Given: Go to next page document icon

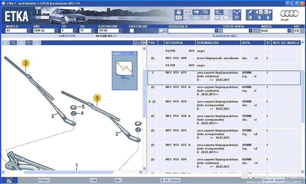Looking at the screenshot, I should pos(268,12).
